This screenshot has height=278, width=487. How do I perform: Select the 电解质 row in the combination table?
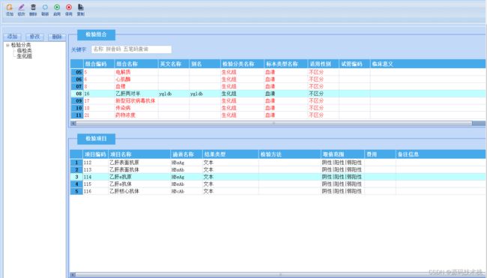click(278, 72)
